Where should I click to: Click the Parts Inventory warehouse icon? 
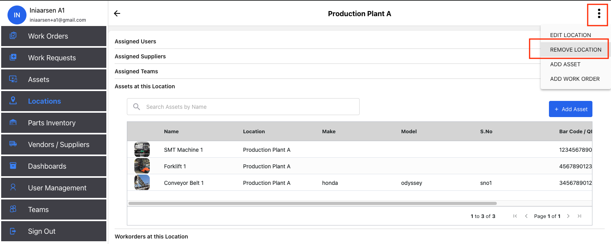click(x=13, y=123)
